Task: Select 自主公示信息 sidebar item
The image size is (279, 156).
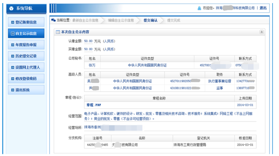Action: click(26, 33)
